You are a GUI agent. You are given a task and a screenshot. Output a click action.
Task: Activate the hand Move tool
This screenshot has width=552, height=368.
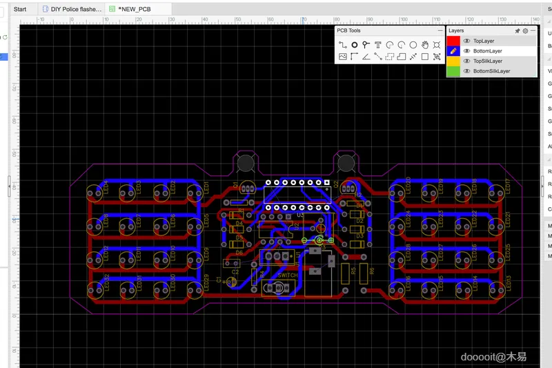pos(425,45)
